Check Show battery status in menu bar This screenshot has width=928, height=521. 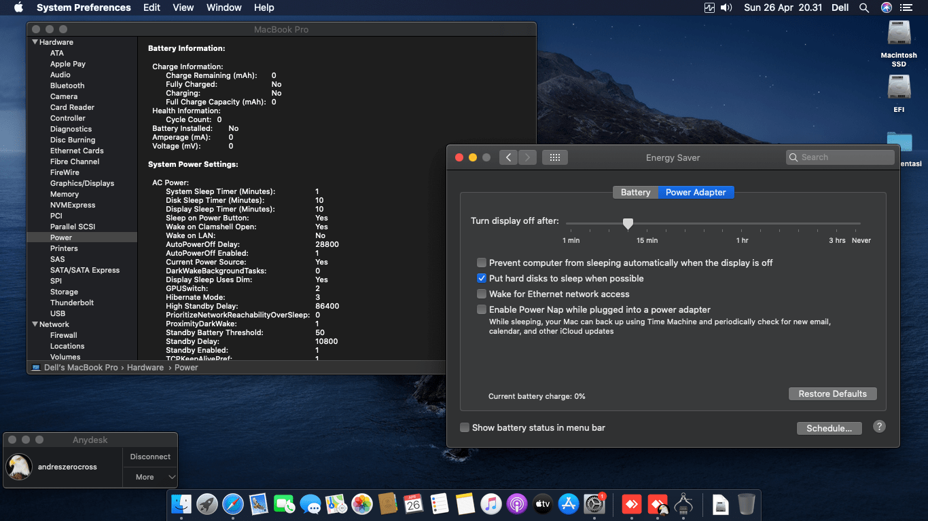[465, 427]
